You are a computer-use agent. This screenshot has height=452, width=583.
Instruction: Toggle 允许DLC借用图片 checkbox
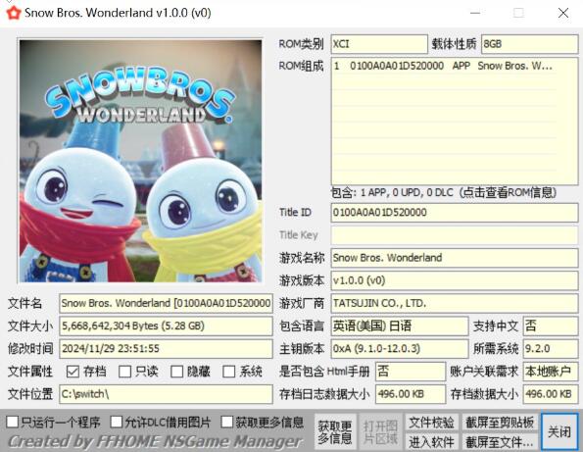[117, 422]
